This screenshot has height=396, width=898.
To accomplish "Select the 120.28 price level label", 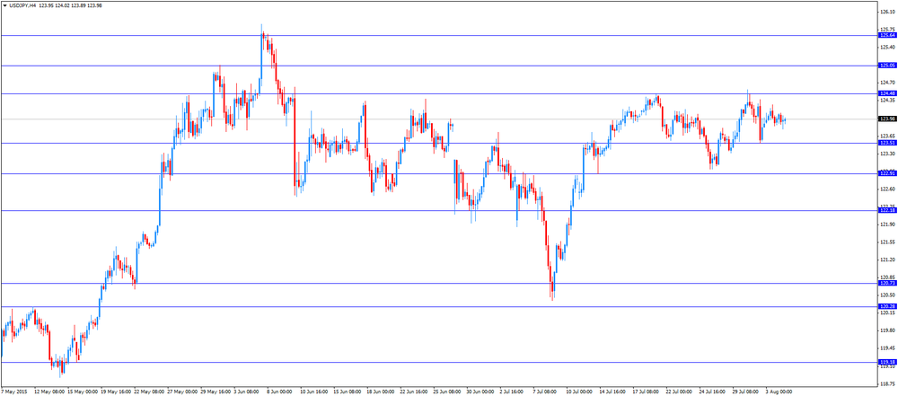I will tap(887, 306).
